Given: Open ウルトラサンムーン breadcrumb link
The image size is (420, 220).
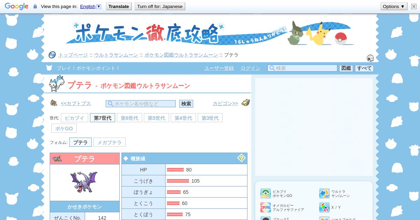Looking at the screenshot, I should pos(116,55).
